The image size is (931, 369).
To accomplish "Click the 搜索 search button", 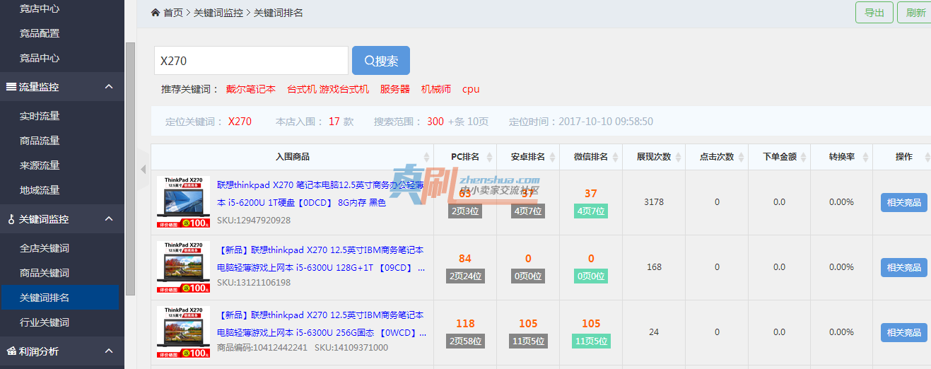I will point(381,61).
